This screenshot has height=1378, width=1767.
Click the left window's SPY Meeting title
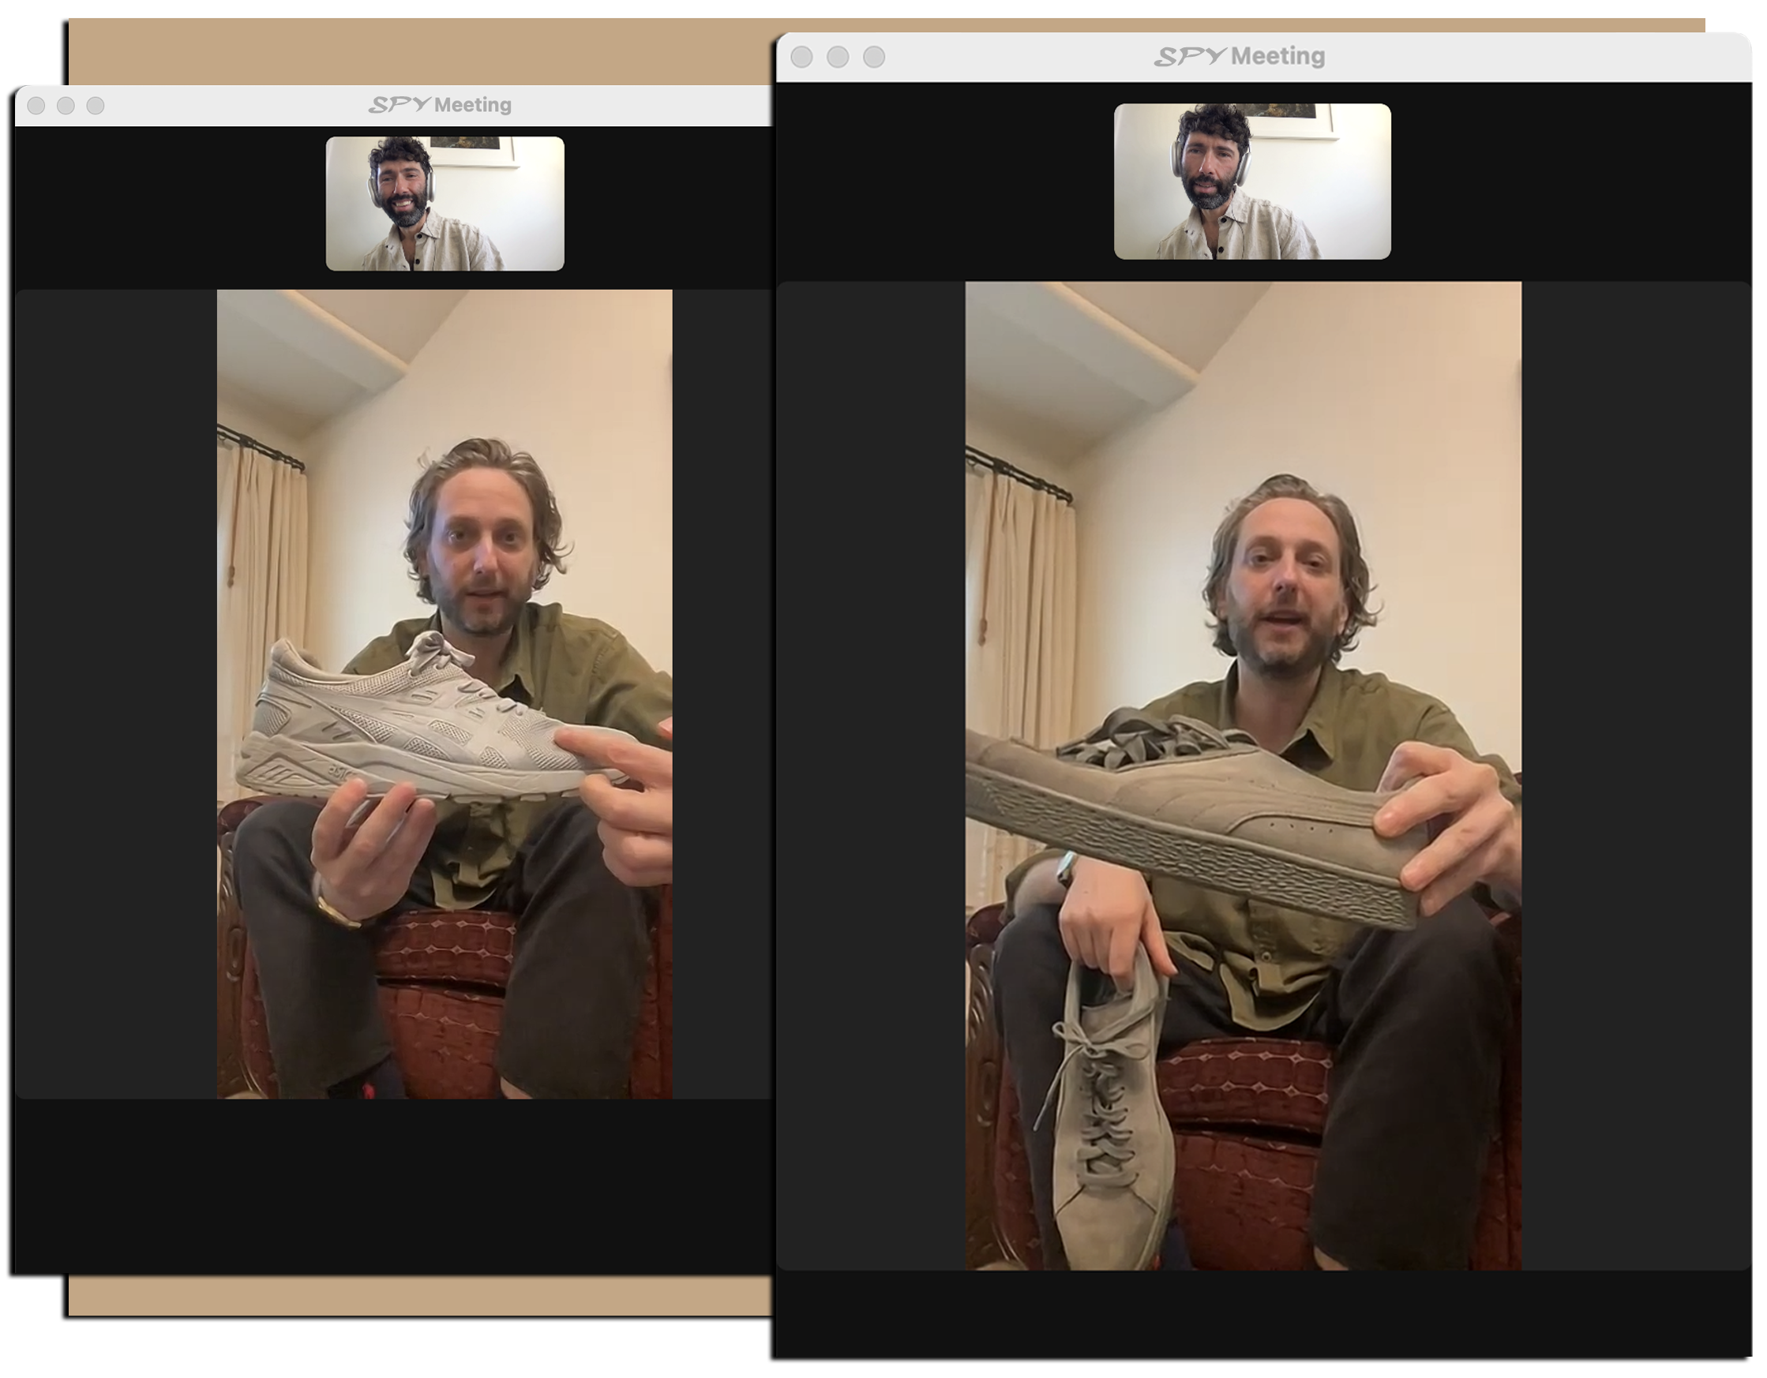click(x=440, y=104)
